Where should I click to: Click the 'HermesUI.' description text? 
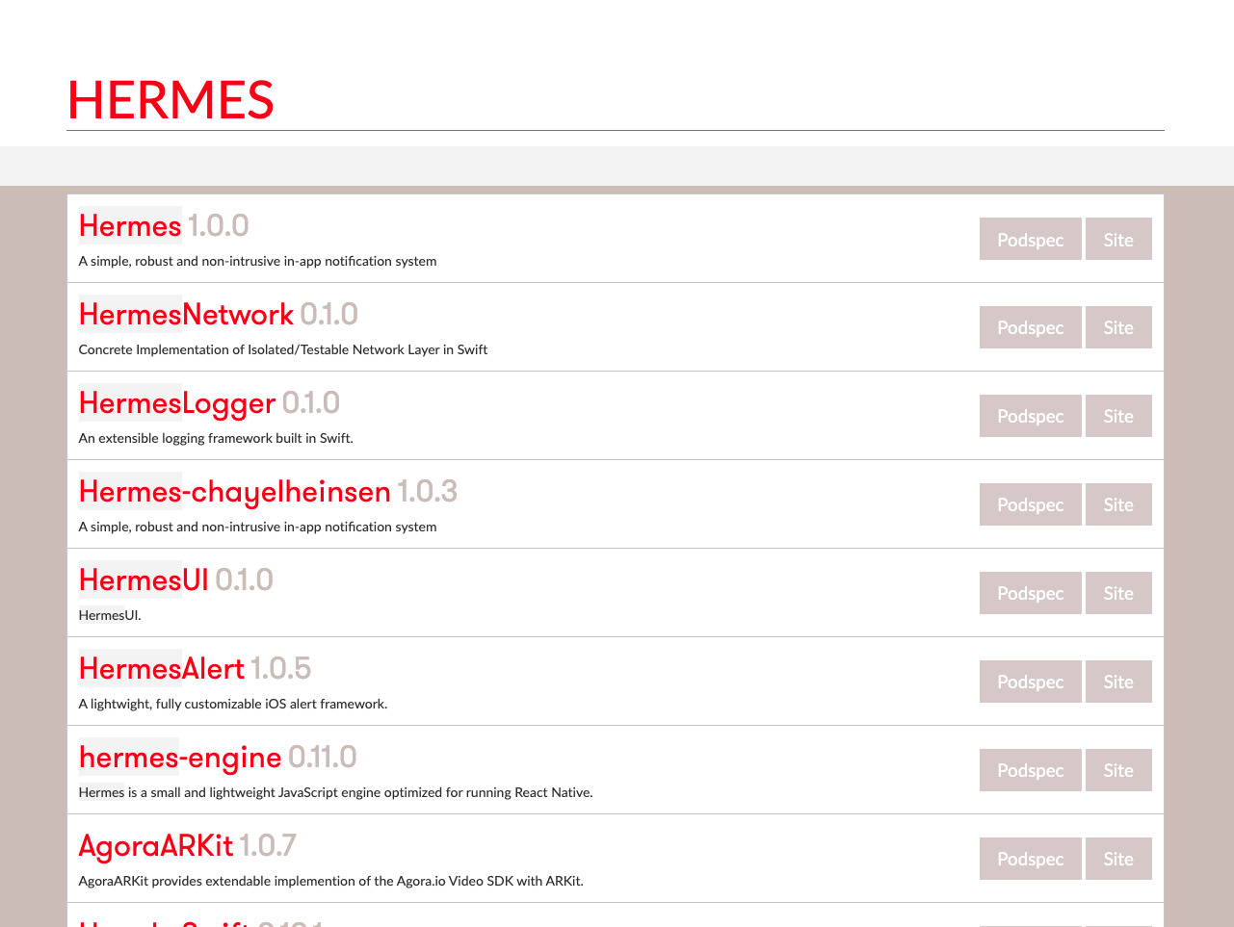(x=110, y=615)
